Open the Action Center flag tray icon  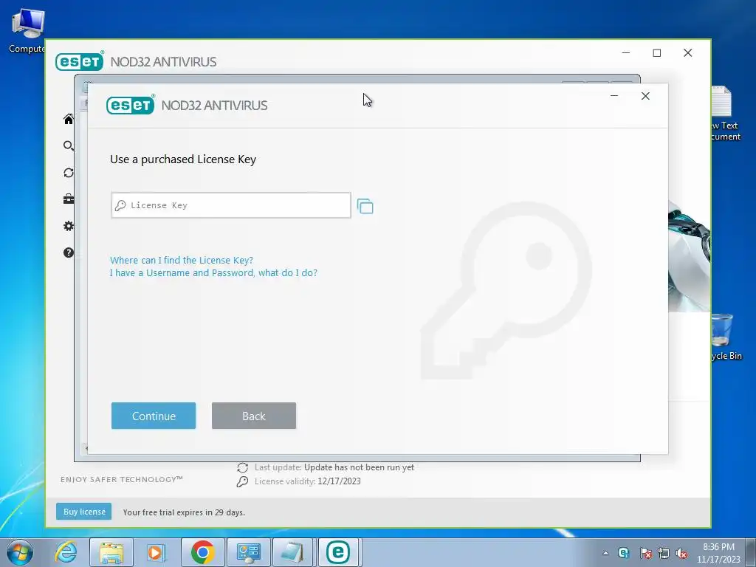click(645, 553)
